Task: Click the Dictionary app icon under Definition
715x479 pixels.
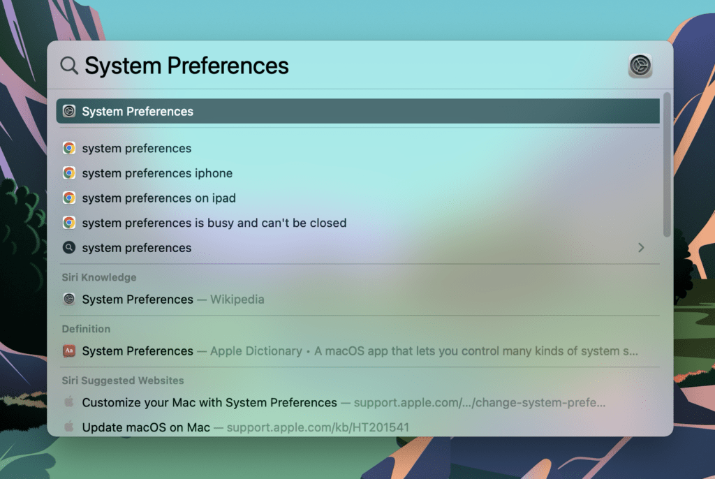Action: point(69,351)
